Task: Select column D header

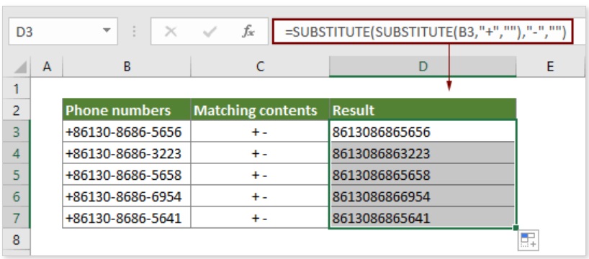Action: 423,67
